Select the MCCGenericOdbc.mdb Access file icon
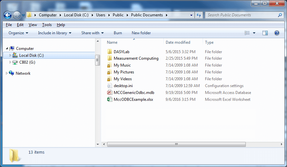Image resolution: width=287 pixels, height=167 pixels. point(110,93)
